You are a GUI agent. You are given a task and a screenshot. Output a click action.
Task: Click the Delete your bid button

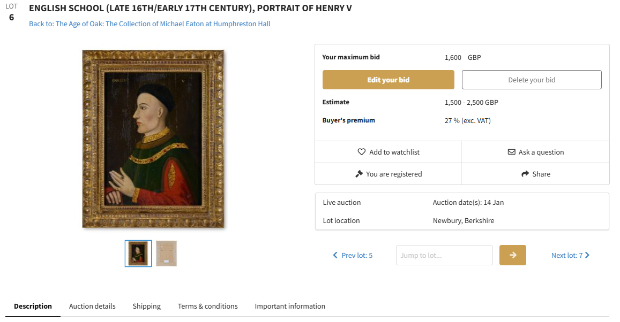[x=532, y=80]
